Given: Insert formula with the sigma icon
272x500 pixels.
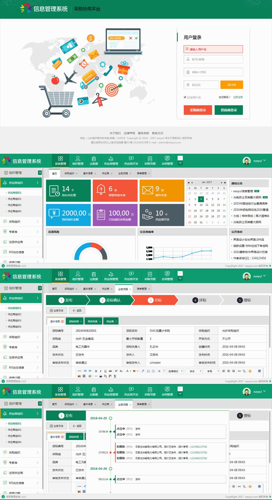Looking at the screenshot, I should point(115,376).
